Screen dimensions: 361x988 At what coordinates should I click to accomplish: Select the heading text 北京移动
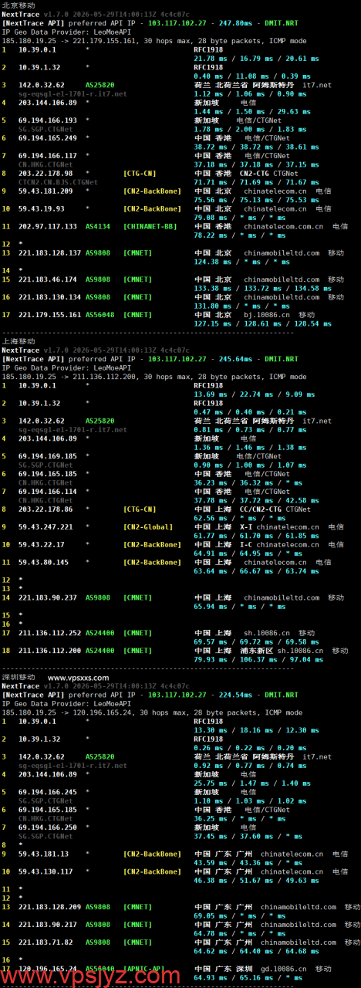pyautogui.click(x=17, y=5)
